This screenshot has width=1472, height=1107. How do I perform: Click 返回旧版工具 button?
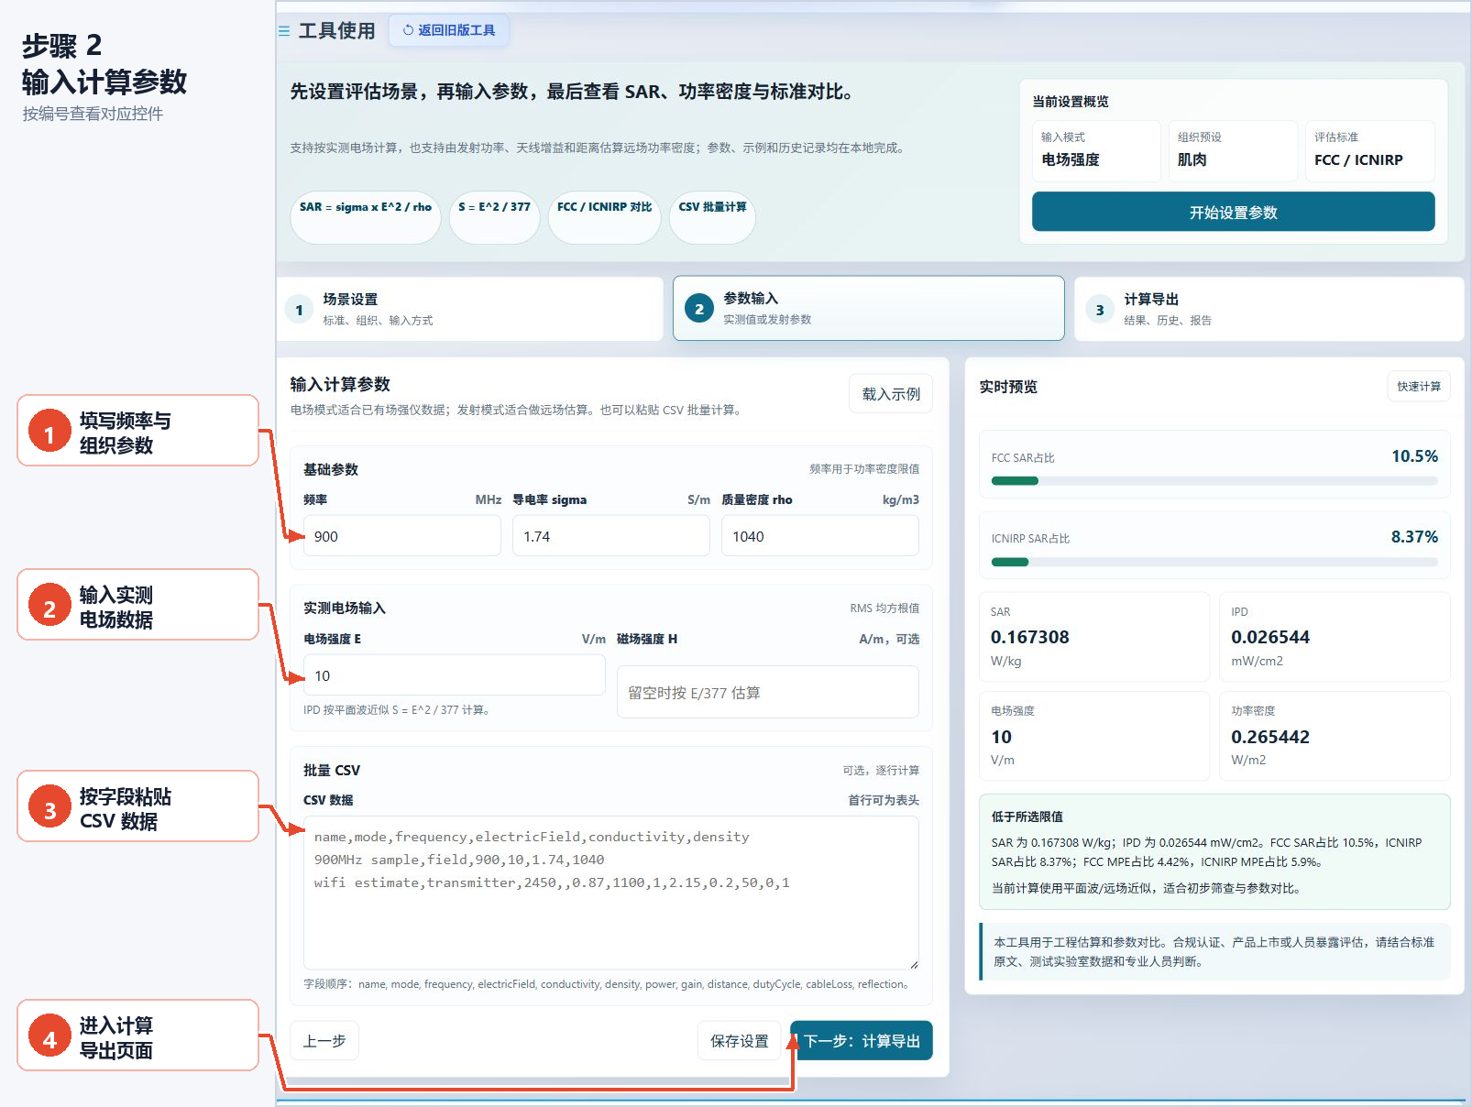(x=449, y=30)
